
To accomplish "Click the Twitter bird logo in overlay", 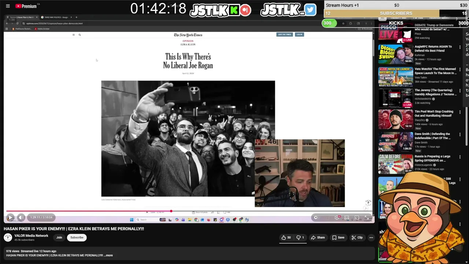I will coord(310,10).
